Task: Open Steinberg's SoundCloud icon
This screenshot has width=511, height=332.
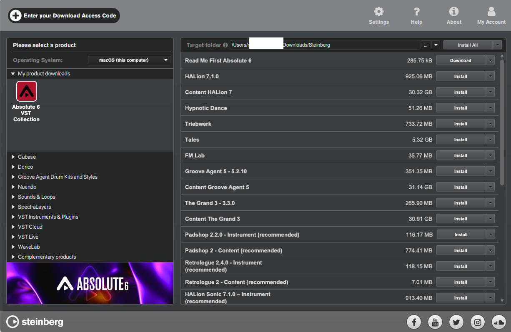Action: (x=499, y=322)
